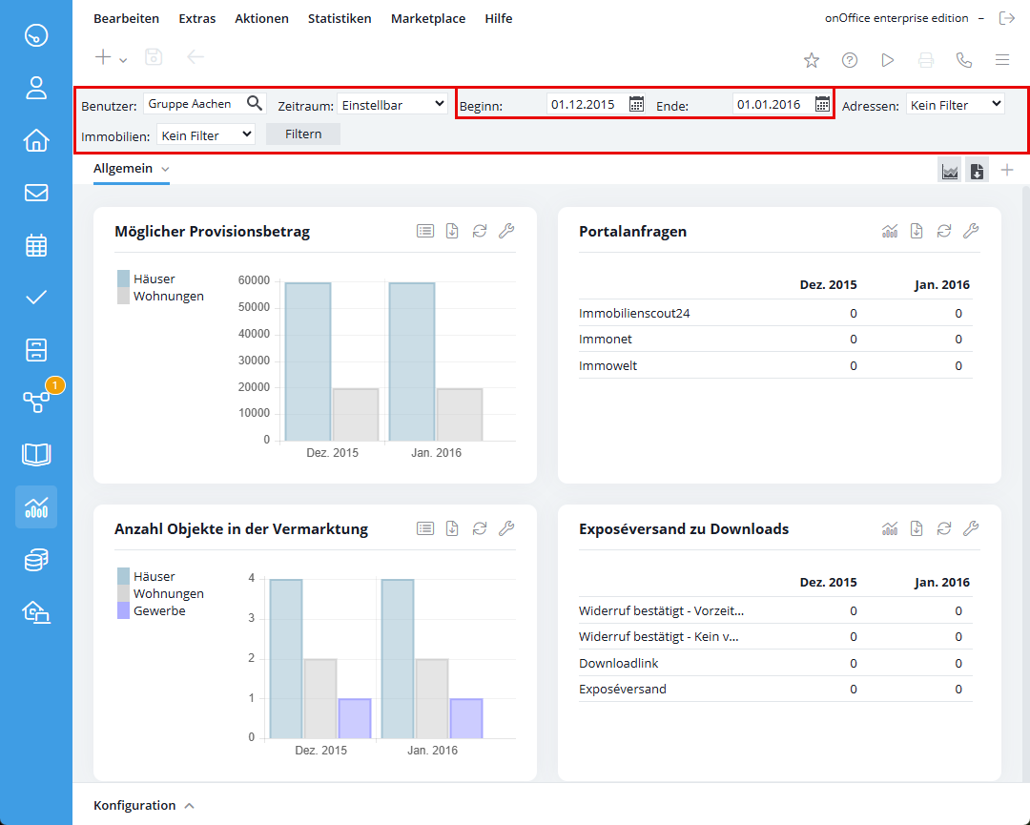Switch Exposéversand widget to chart view
Screen dimensions: 1030x825
click(x=890, y=528)
